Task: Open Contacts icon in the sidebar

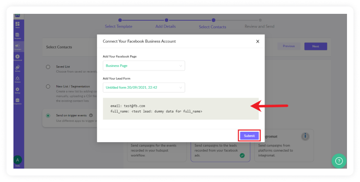Action: 17,80
